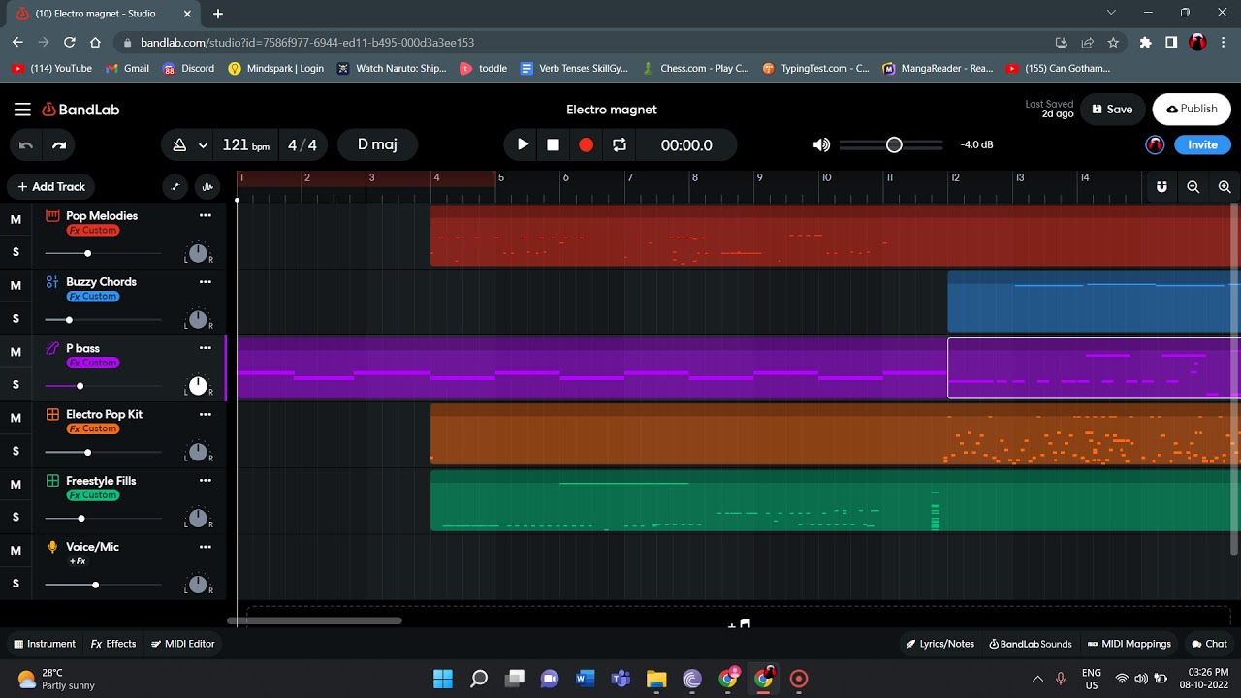Open MIDI Mappings panel

1130,644
